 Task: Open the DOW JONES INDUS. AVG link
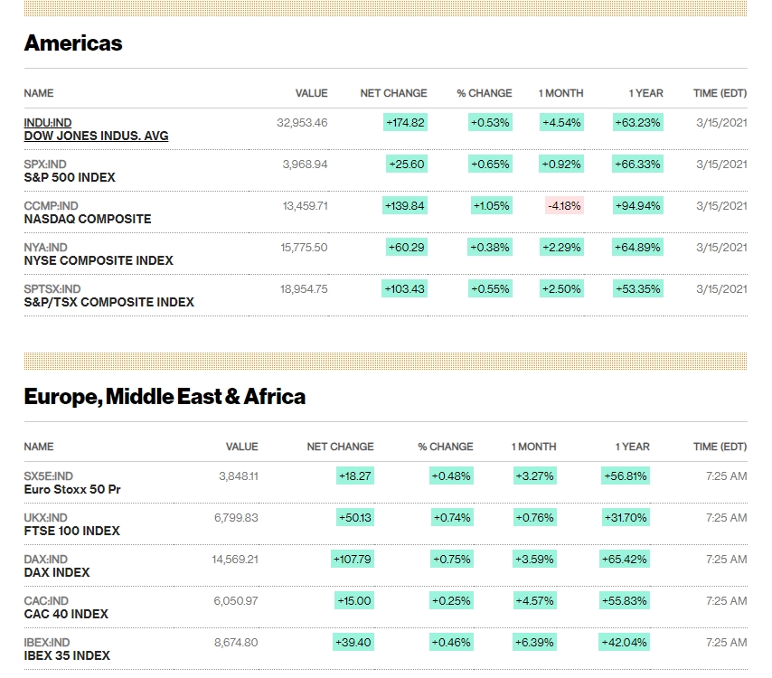tap(96, 136)
